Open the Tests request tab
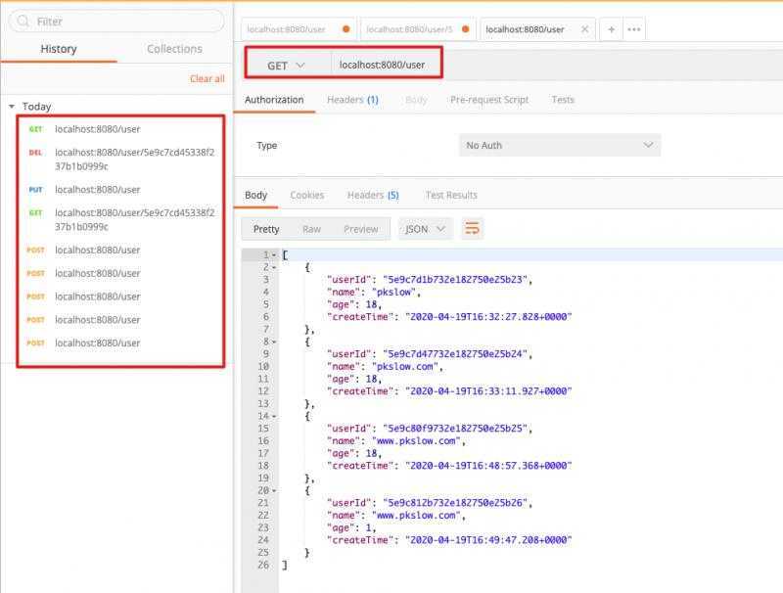 pyautogui.click(x=563, y=100)
